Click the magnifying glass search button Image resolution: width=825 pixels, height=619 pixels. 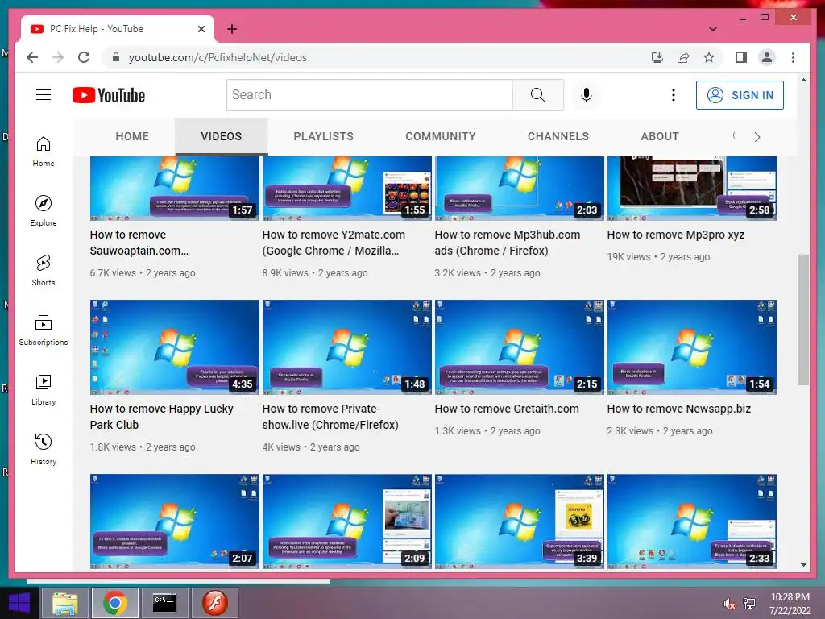(x=537, y=95)
